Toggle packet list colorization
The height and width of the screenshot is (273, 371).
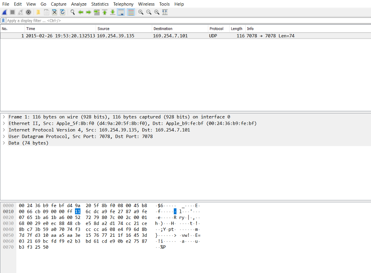(x=130, y=12)
